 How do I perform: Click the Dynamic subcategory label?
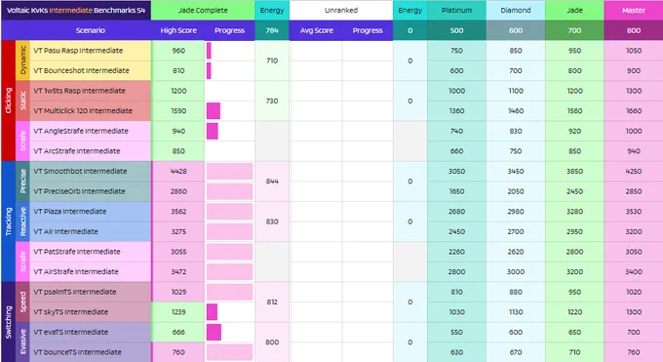coord(22,60)
